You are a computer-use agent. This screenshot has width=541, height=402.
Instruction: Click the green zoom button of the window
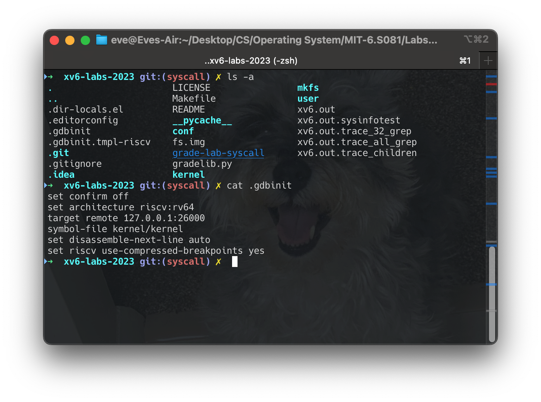[x=85, y=40]
